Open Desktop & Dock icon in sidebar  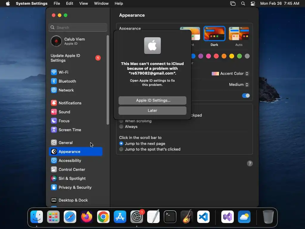(x=54, y=200)
